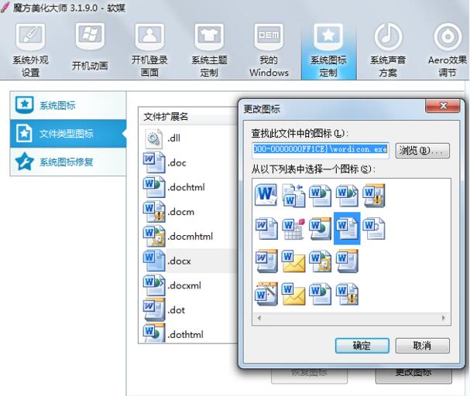This screenshot has height=396, width=470.
Task: Click the 浏览(B)... browse button
Action: (x=422, y=150)
